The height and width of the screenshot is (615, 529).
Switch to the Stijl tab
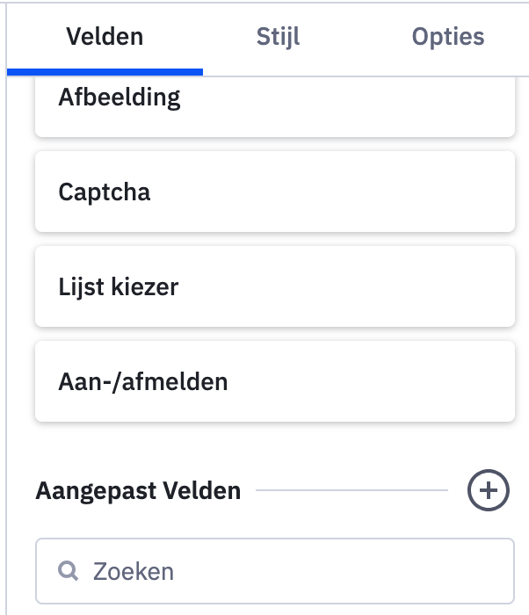point(278,37)
